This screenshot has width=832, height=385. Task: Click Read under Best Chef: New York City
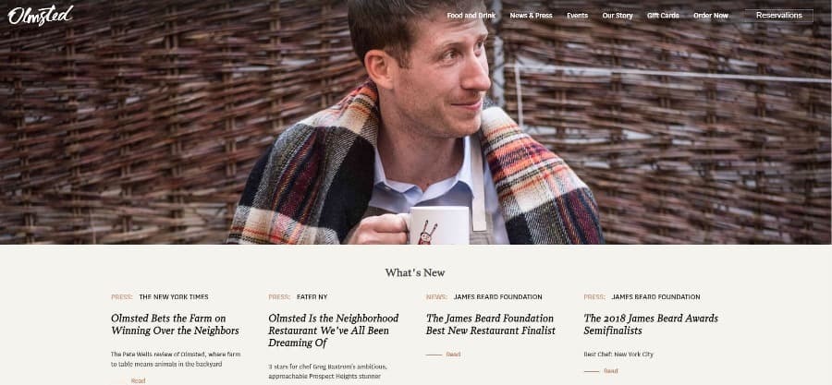(x=611, y=371)
